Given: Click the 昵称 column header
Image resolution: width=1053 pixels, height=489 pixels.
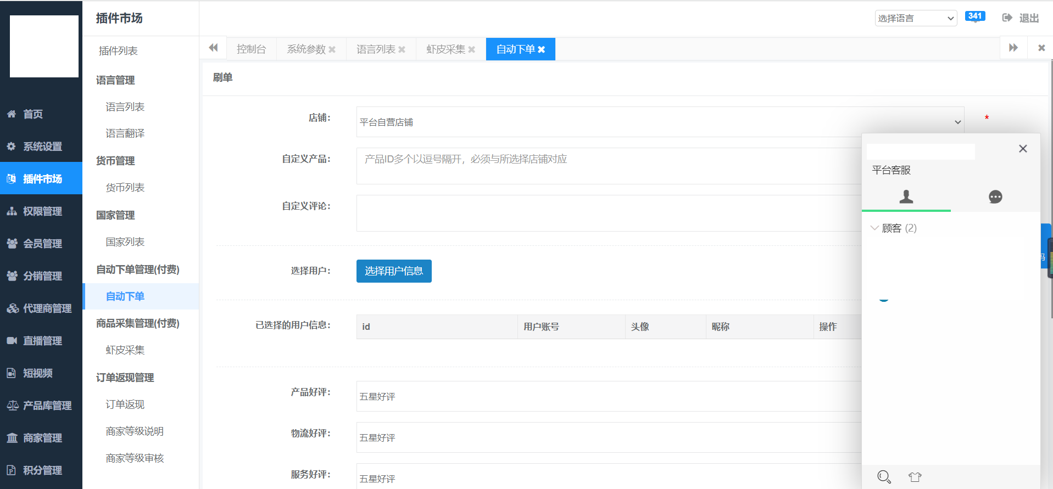Looking at the screenshot, I should pos(760,327).
